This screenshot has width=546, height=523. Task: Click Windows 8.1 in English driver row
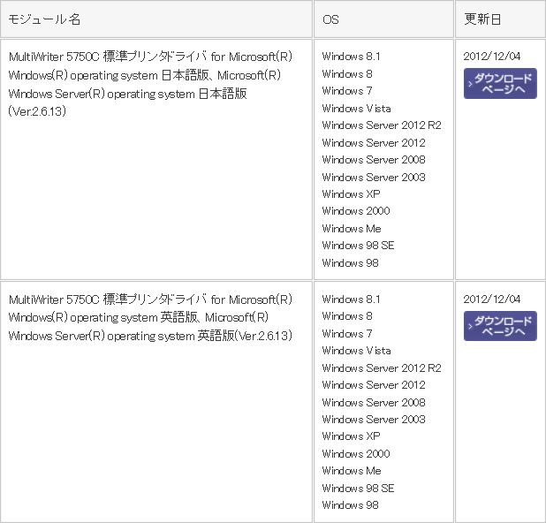click(x=351, y=299)
